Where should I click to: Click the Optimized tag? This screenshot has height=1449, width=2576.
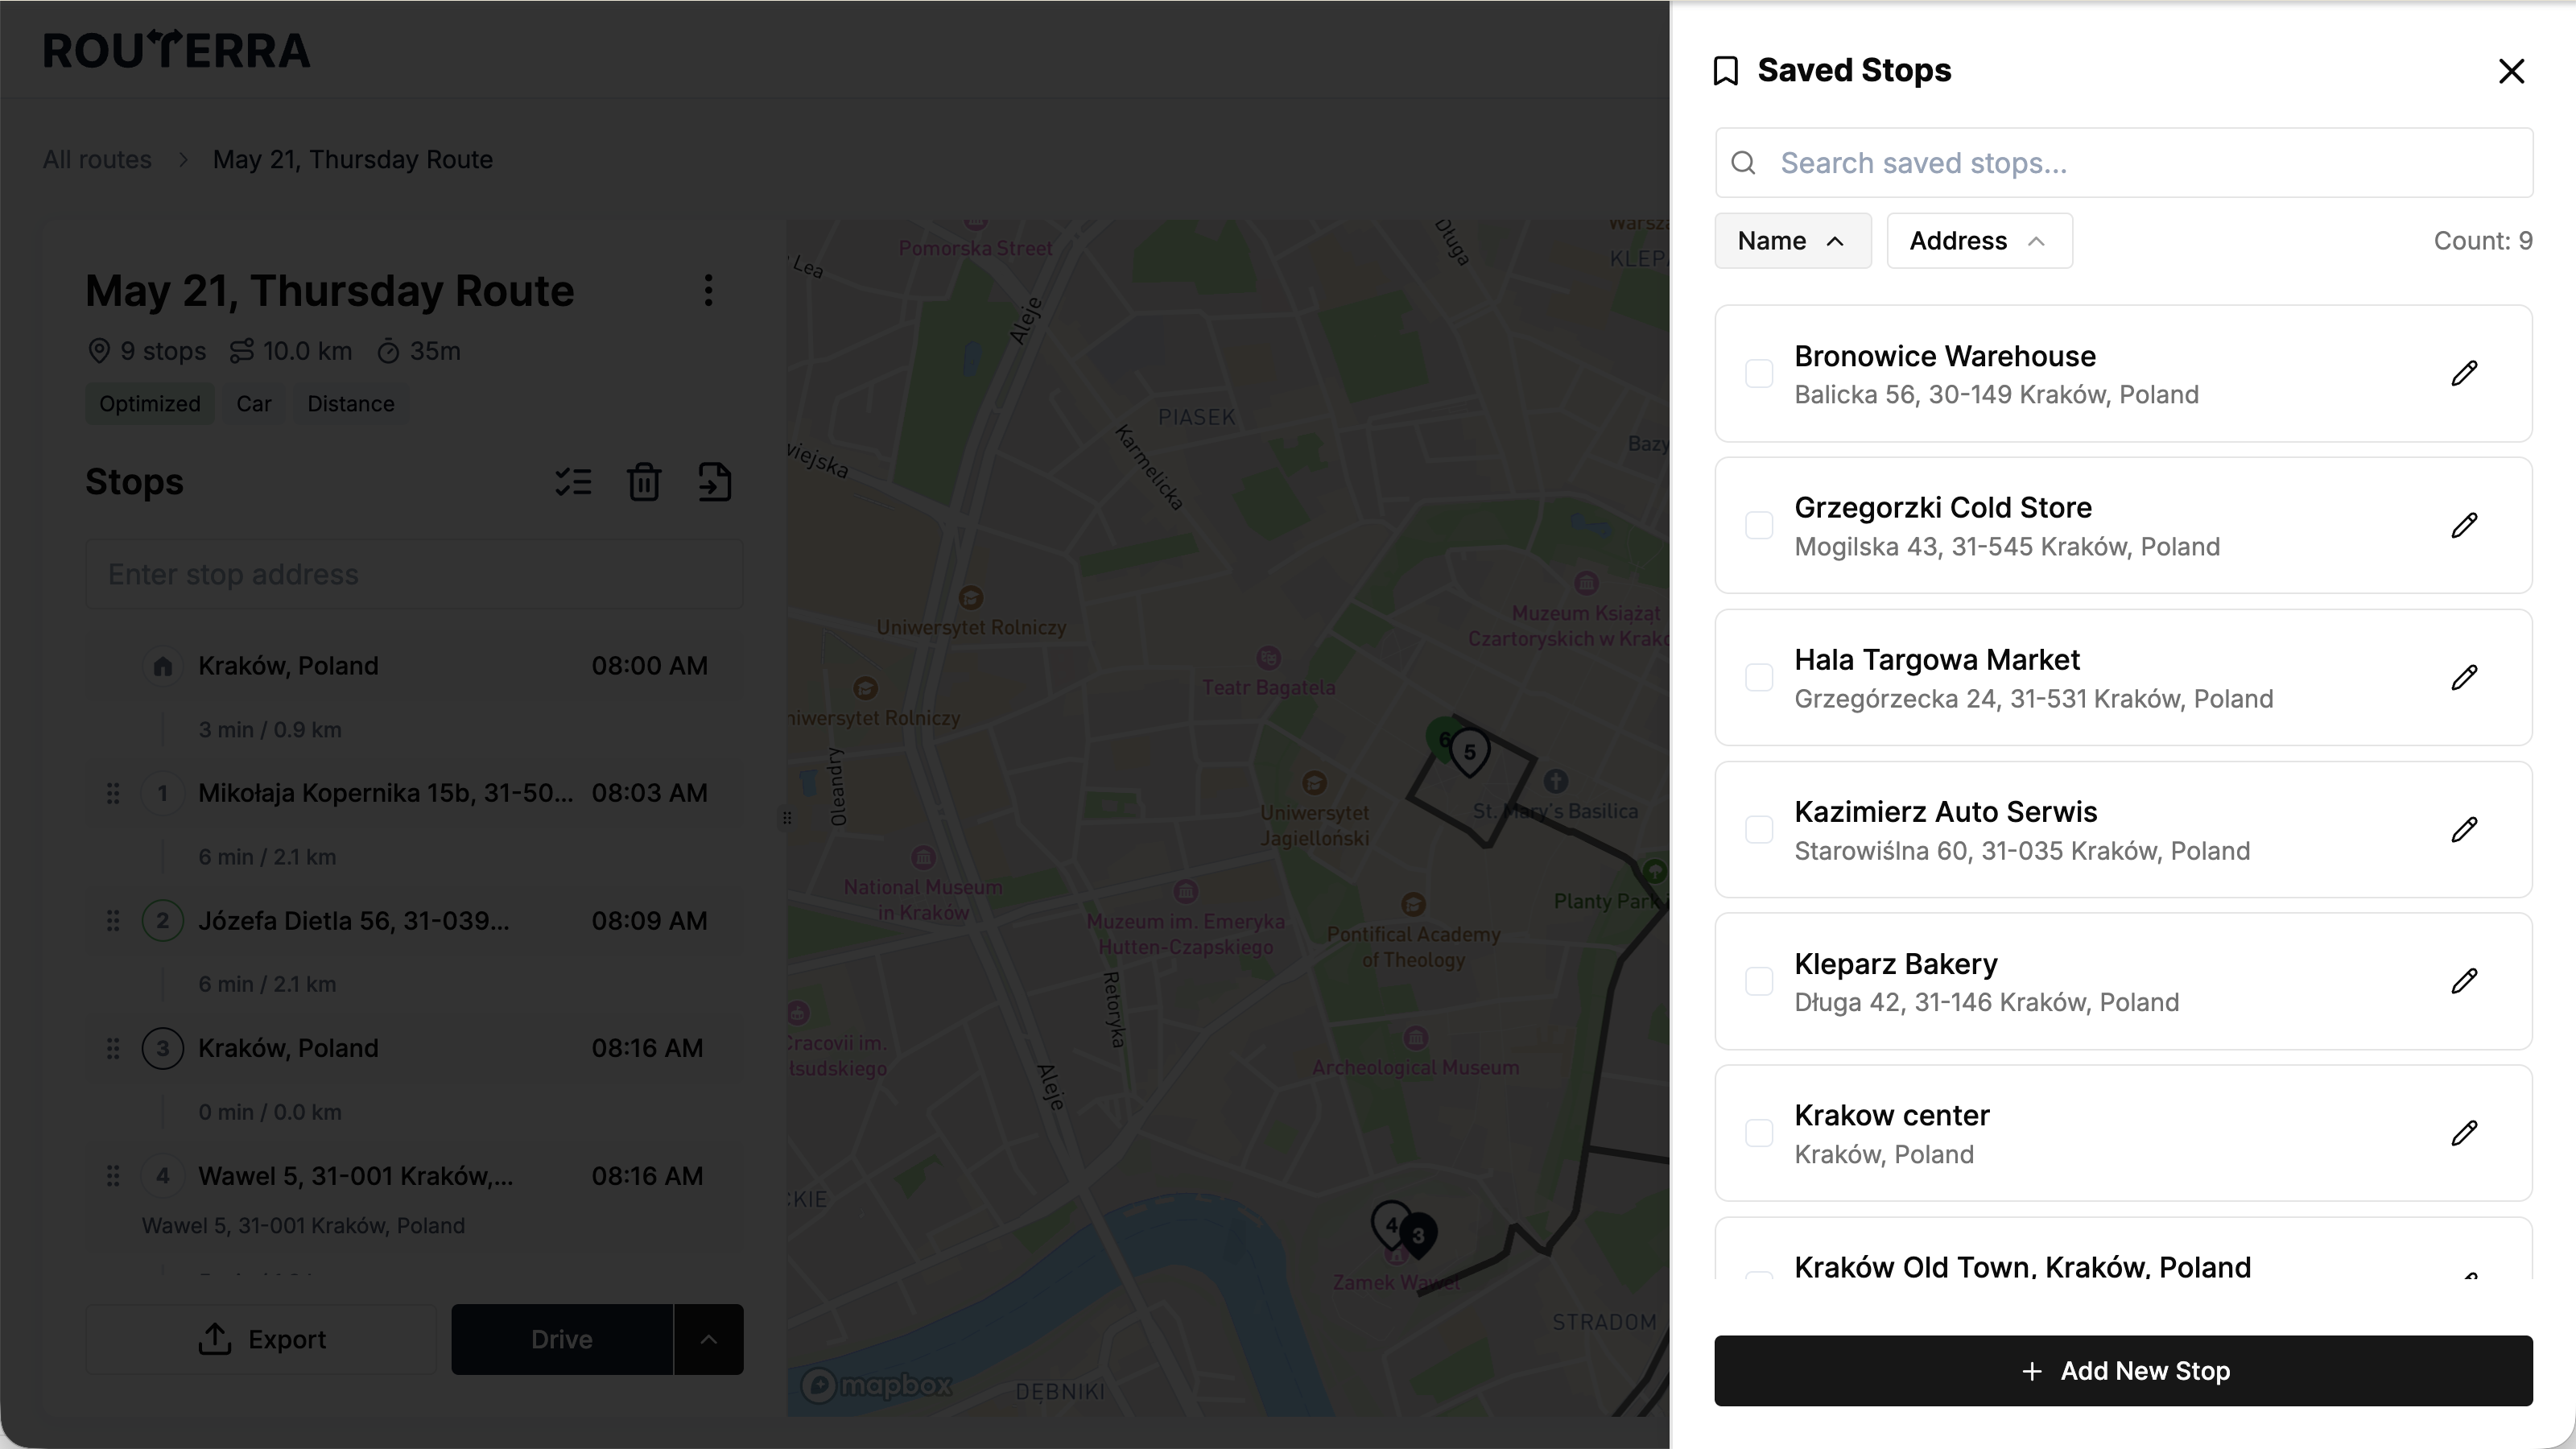click(150, 404)
